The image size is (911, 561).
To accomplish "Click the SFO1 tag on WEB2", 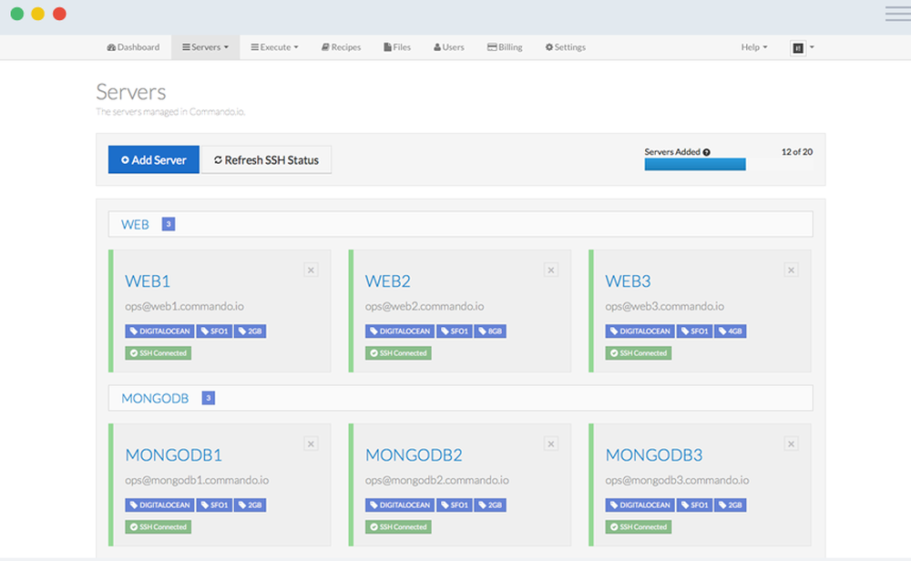I will [455, 331].
